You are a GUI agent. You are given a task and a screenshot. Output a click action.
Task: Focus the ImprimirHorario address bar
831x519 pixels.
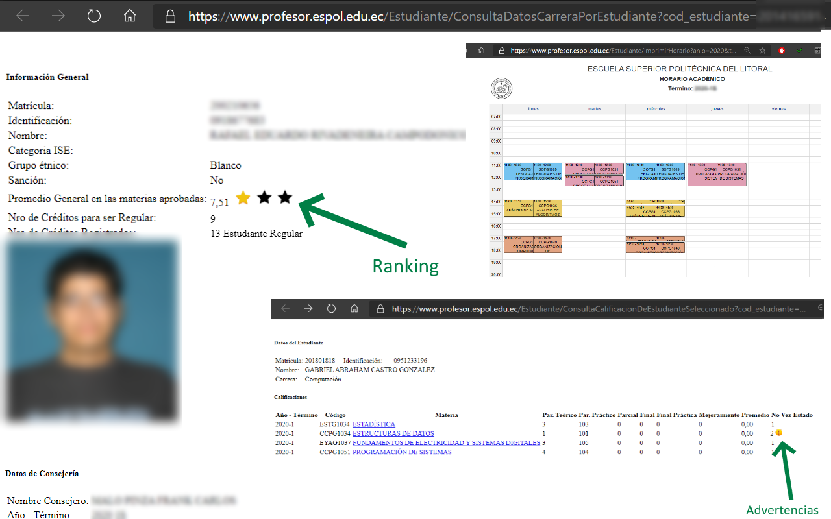point(623,50)
